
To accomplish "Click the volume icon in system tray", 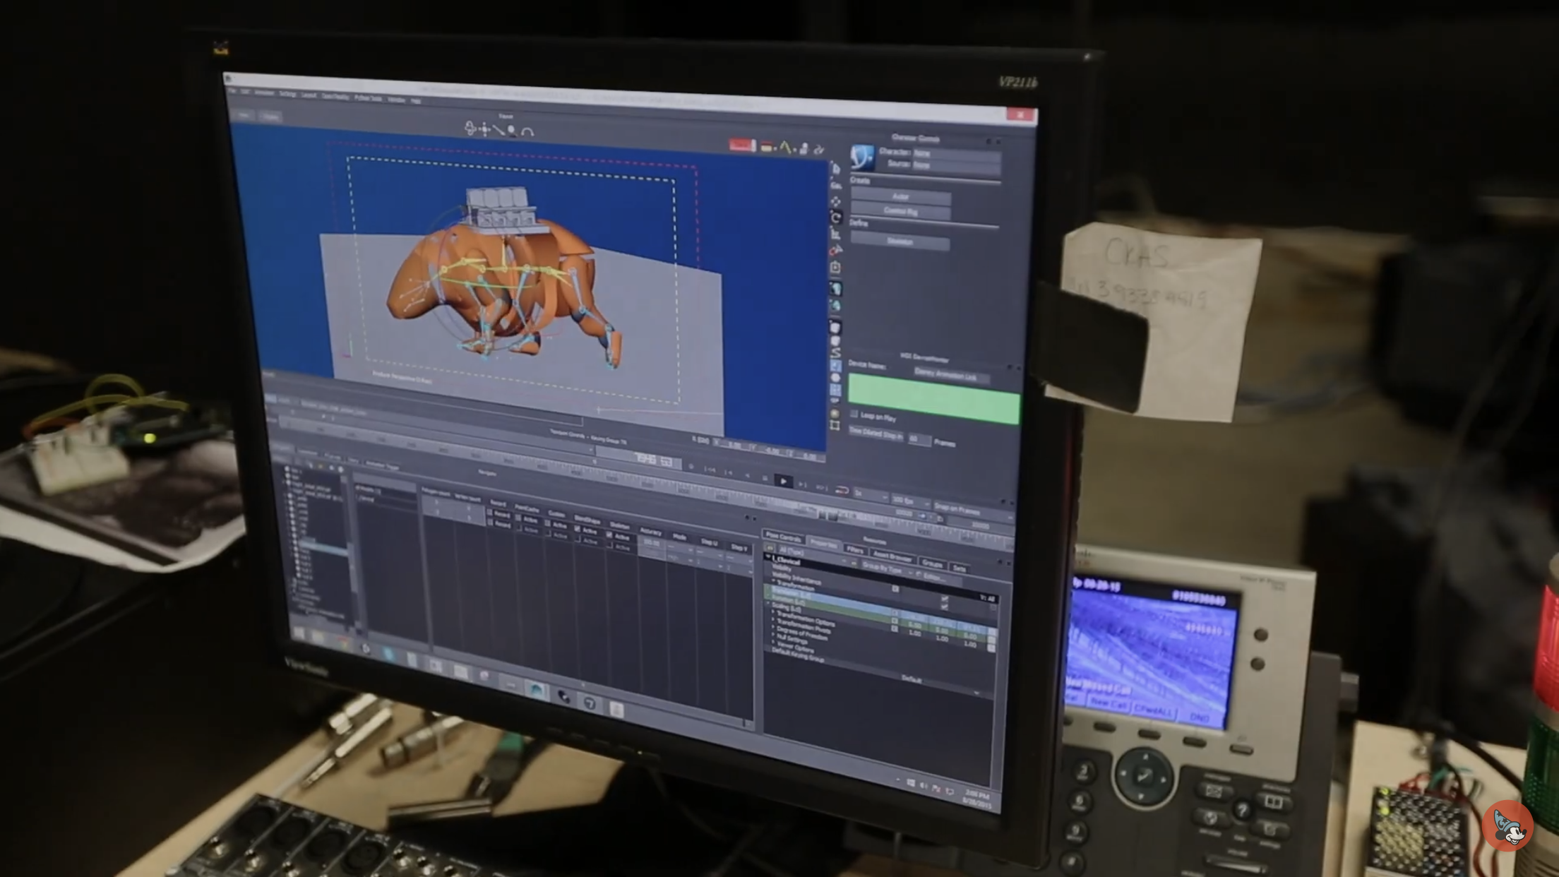I will (x=924, y=786).
